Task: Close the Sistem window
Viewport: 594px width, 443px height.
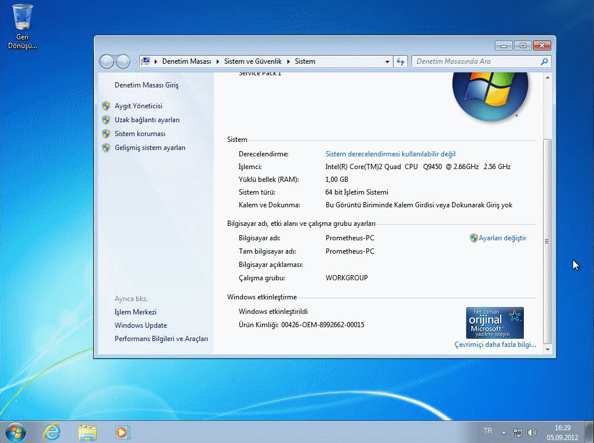Action: coord(542,45)
